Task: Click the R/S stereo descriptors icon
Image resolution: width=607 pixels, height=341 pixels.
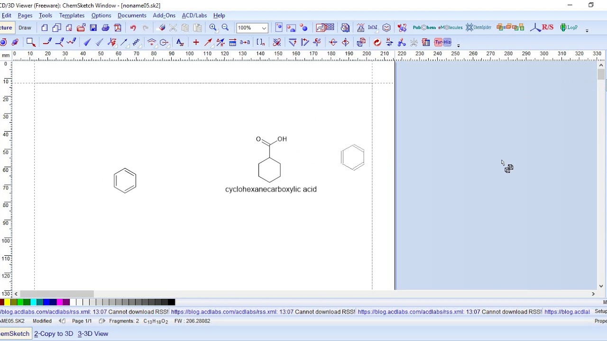Action: pyautogui.click(x=542, y=27)
